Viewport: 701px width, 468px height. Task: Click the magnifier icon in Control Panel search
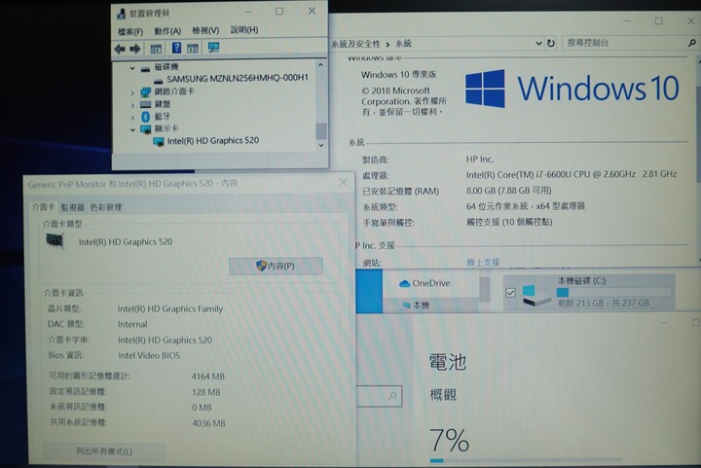pyautogui.click(x=691, y=43)
